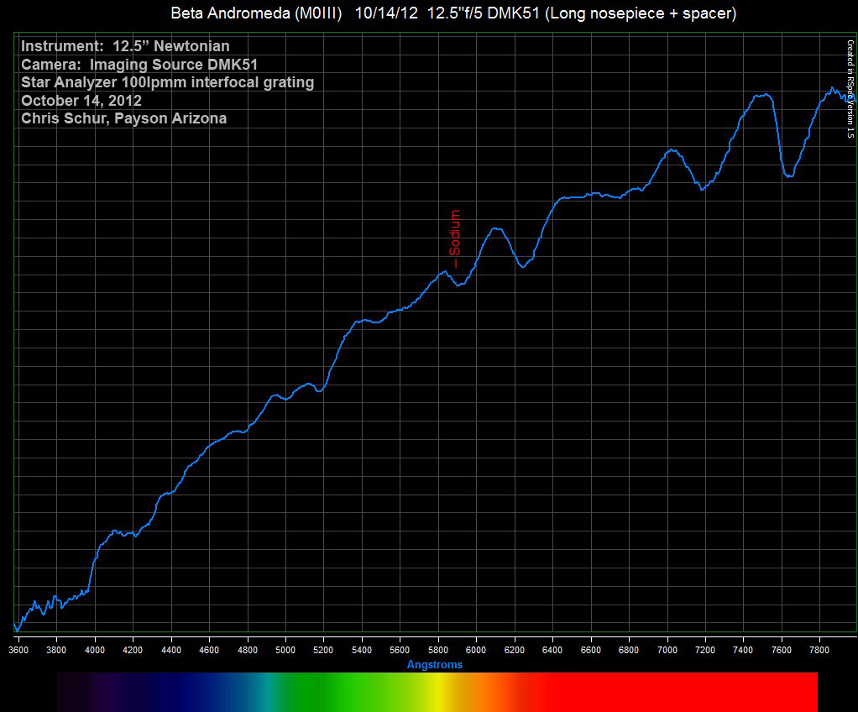
Task: Click the 6200 axis tick label
Action: pos(515,650)
